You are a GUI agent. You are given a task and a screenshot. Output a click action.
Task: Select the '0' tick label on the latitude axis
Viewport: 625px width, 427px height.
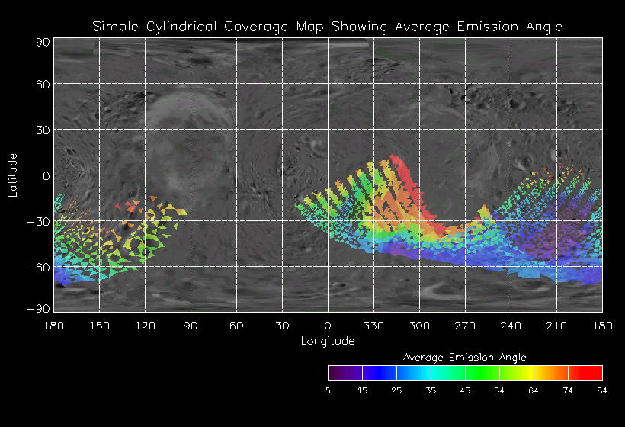46,176
